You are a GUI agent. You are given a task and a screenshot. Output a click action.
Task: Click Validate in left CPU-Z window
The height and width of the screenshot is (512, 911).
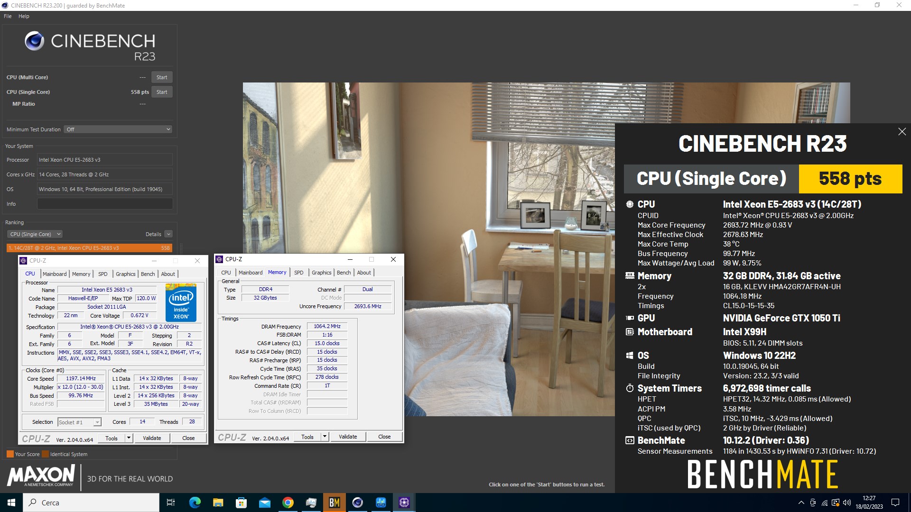(x=152, y=438)
